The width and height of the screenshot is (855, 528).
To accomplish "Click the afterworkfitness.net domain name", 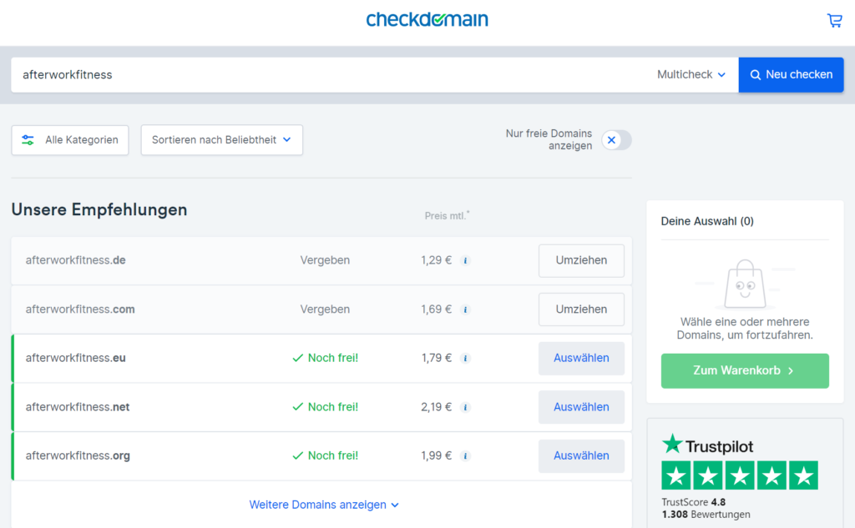I will pyautogui.click(x=78, y=407).
